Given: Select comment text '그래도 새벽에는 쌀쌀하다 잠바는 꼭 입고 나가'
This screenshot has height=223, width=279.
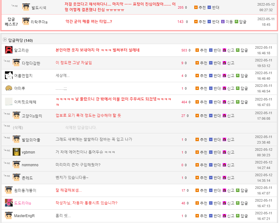Looking at the screenshot, I should click(94, 139).
